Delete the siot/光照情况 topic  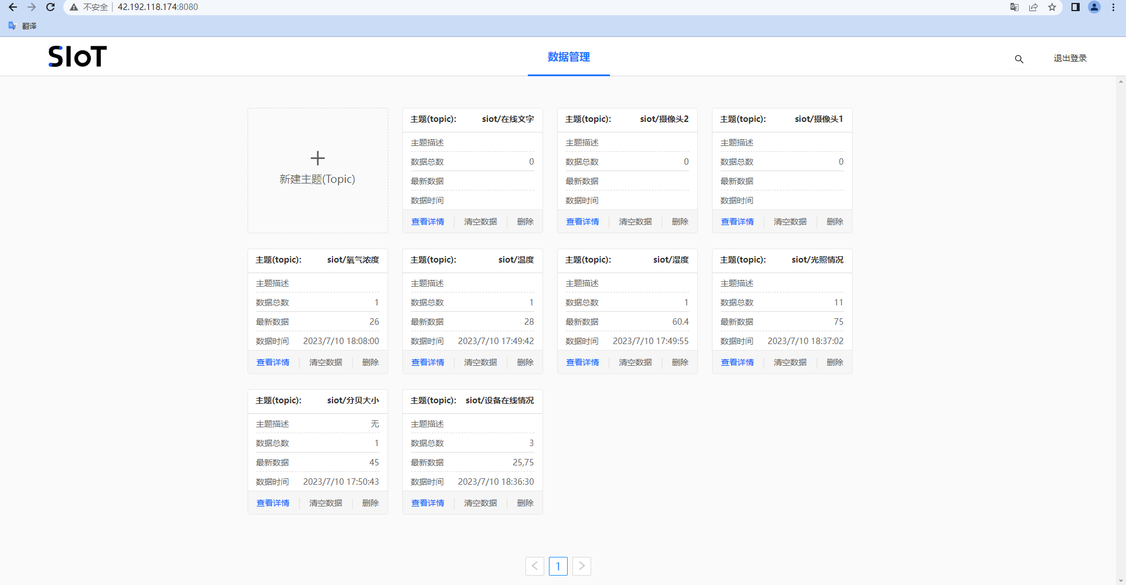(x=835, y=362)
